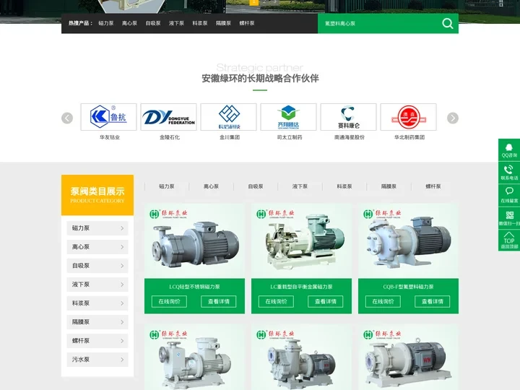
Task: Click the CQB-F型氟塑料磁力泵 title text
Action: click(408, 287)
